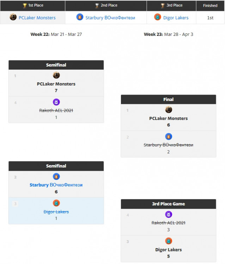This screenshot has width=225, height=264.
Task: Select Rakoth AEL 2021 avatar in top Semifinal
Action: [56, 102]
